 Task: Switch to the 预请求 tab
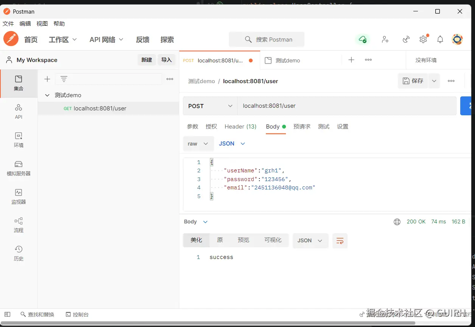click(302, 127)
